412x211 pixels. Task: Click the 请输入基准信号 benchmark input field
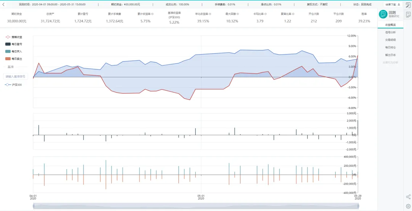click(16, 77)
